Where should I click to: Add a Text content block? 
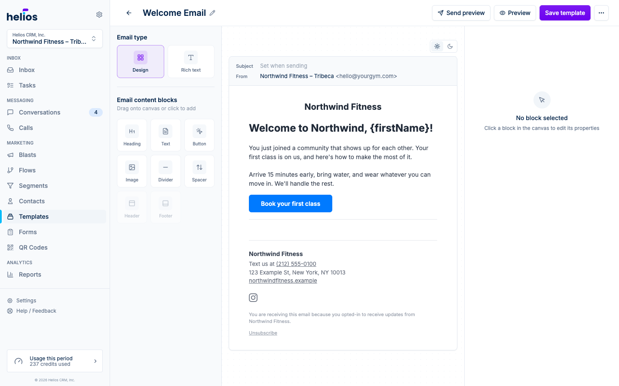pyautogui.click(x=165, y=135)
